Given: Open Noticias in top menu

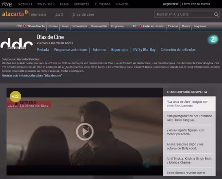Looking at the screenshot, I should [x=25, y=4].
